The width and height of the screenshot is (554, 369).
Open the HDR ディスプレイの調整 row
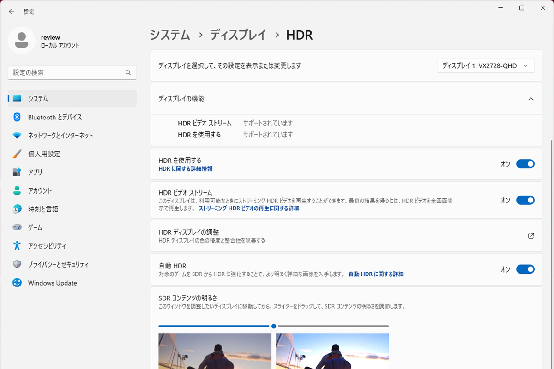(347, 236)
